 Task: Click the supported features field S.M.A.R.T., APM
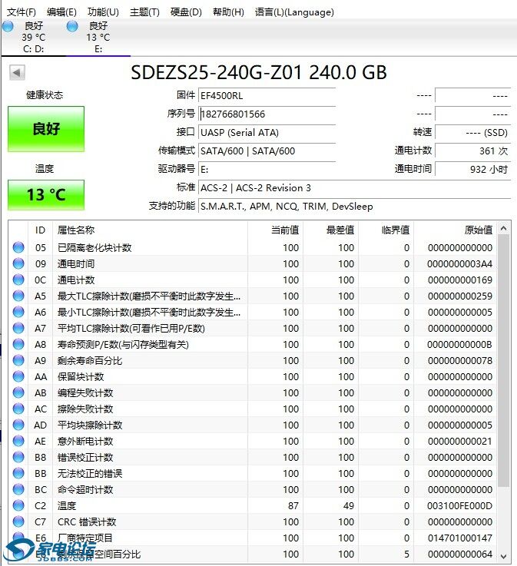click(355, 207)
